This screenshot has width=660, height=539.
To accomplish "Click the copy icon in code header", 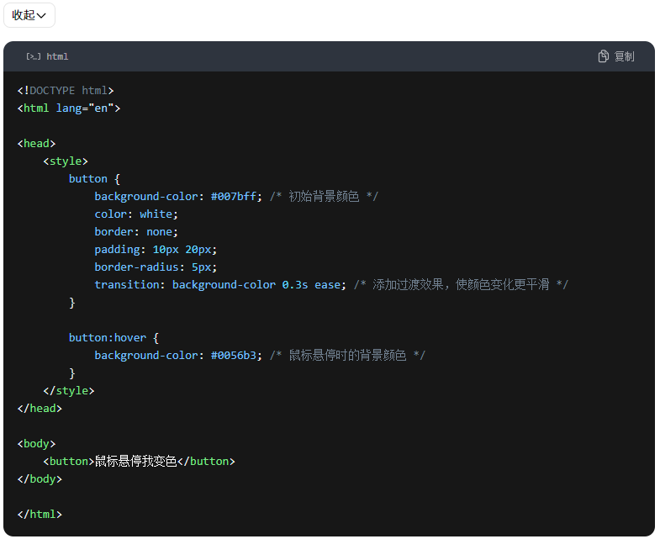I will point(603,56).
